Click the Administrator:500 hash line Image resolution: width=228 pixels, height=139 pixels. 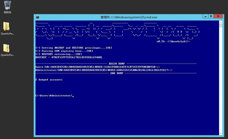pos(104,70)
